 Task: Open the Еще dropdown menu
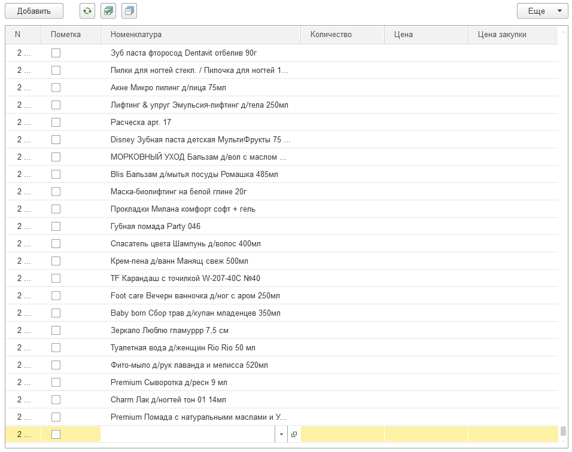(x=542, y=11)
